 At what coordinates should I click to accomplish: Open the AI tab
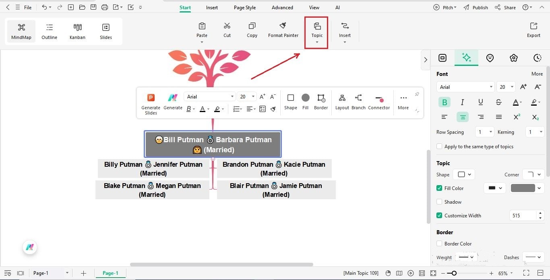point(337,8)
